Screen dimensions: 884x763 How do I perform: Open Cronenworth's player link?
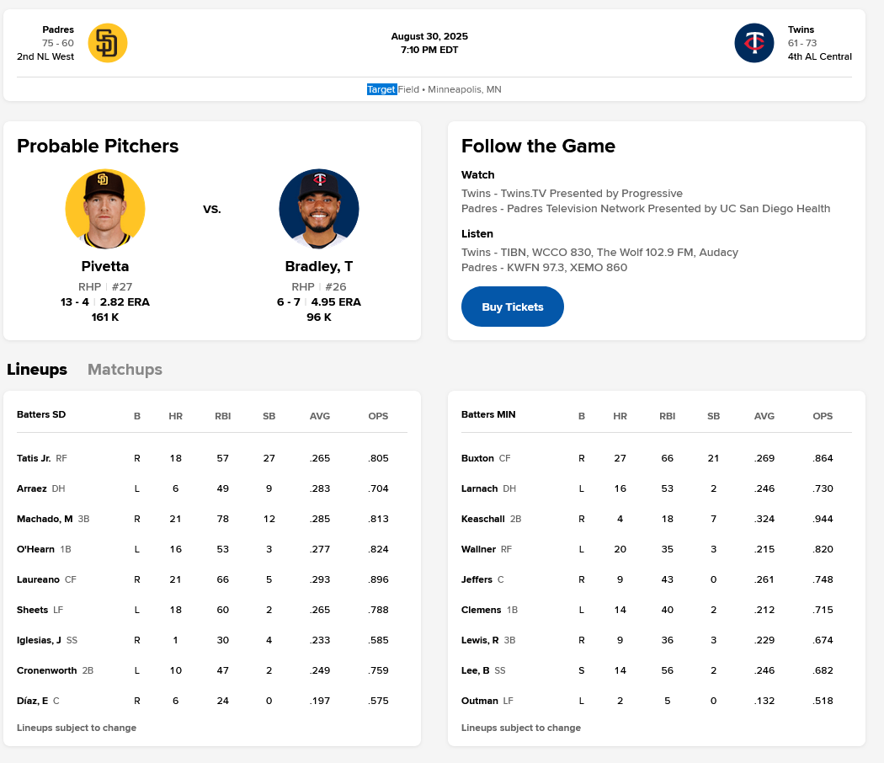coord(47,671)
